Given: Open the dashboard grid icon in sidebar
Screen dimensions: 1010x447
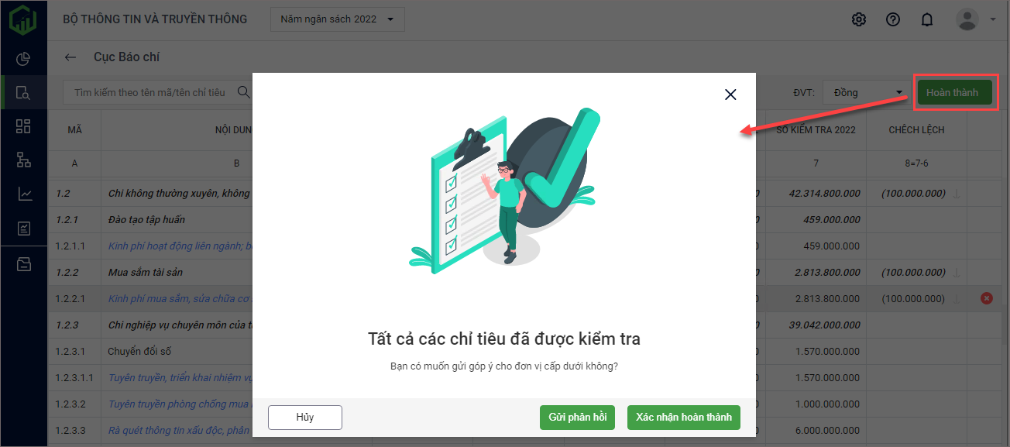Looking at the screenshot, I should 23,127.
